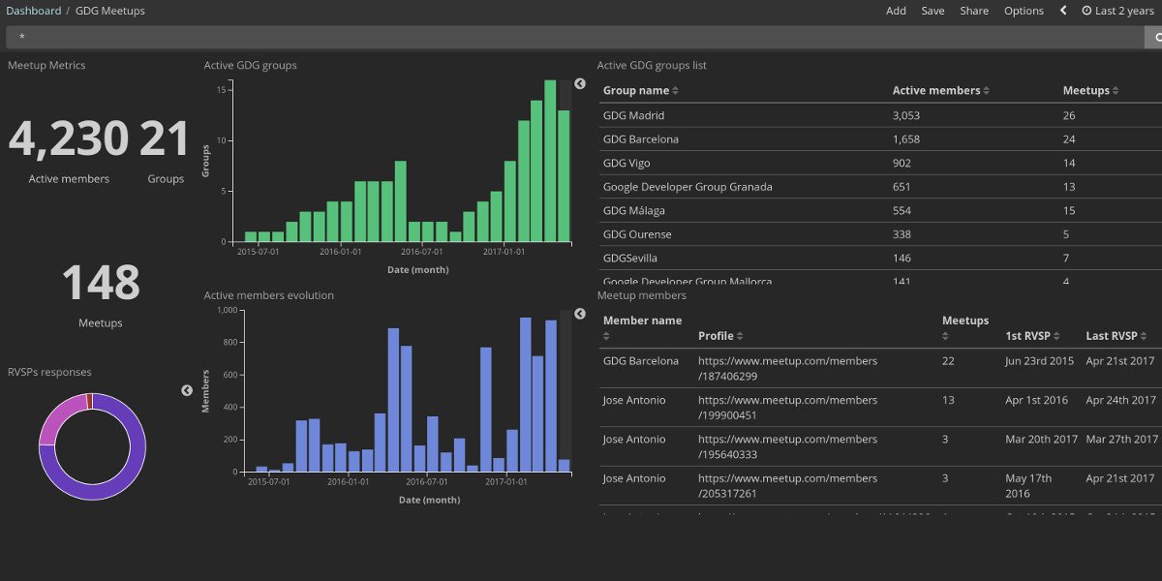Image resolution: width=1162 pixels, height=581 pixels.
Task: Click the 902 active members value
Action: point(902,163)
